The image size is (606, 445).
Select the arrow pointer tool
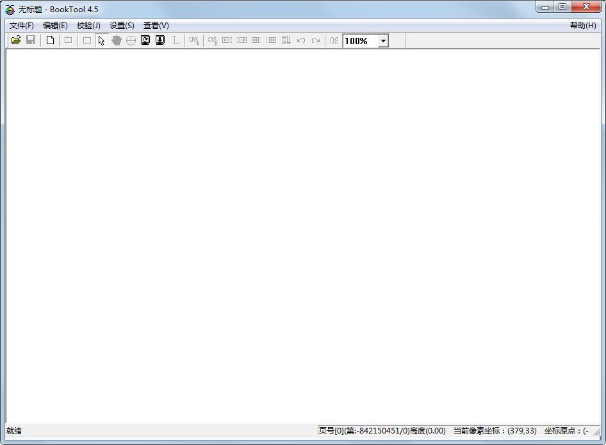(x=101, y=40)
